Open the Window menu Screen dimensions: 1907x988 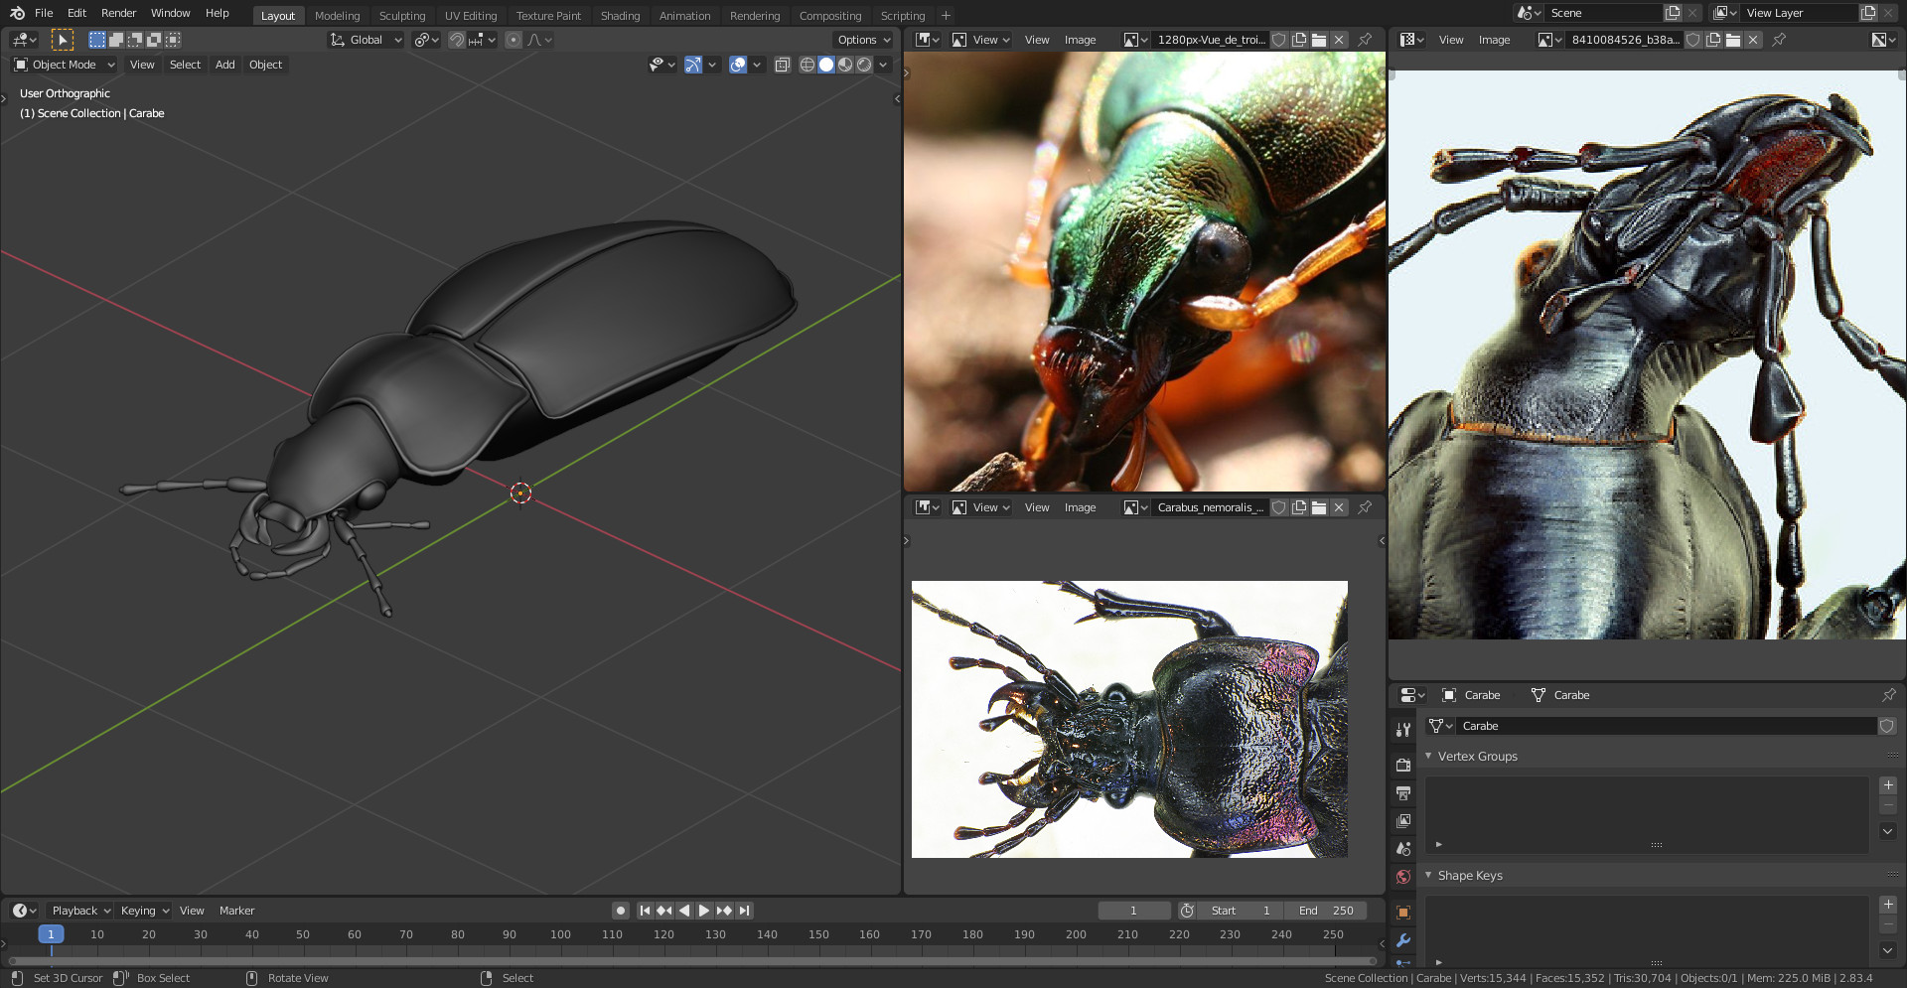(x=170, y=13)
